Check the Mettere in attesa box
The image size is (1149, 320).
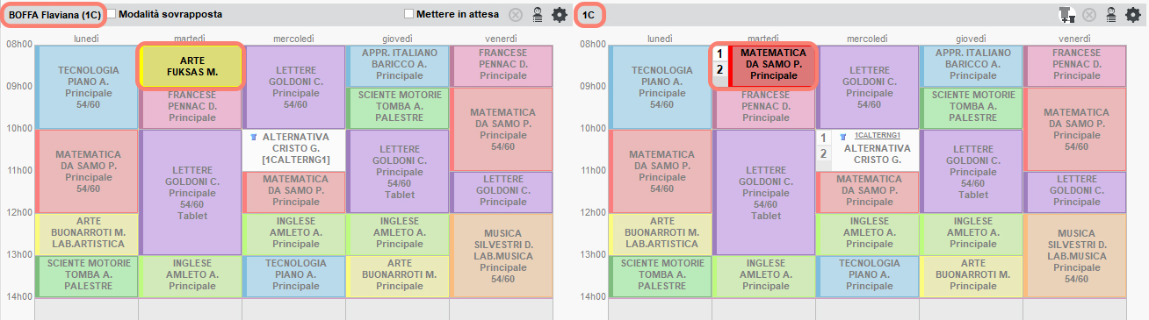(408, 15)
